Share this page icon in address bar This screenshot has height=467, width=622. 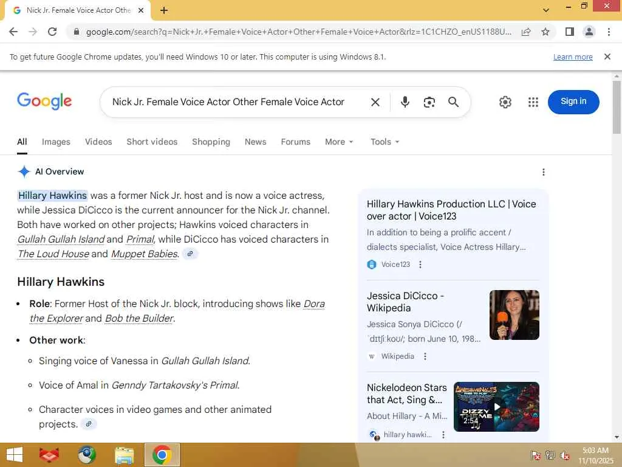526,32
